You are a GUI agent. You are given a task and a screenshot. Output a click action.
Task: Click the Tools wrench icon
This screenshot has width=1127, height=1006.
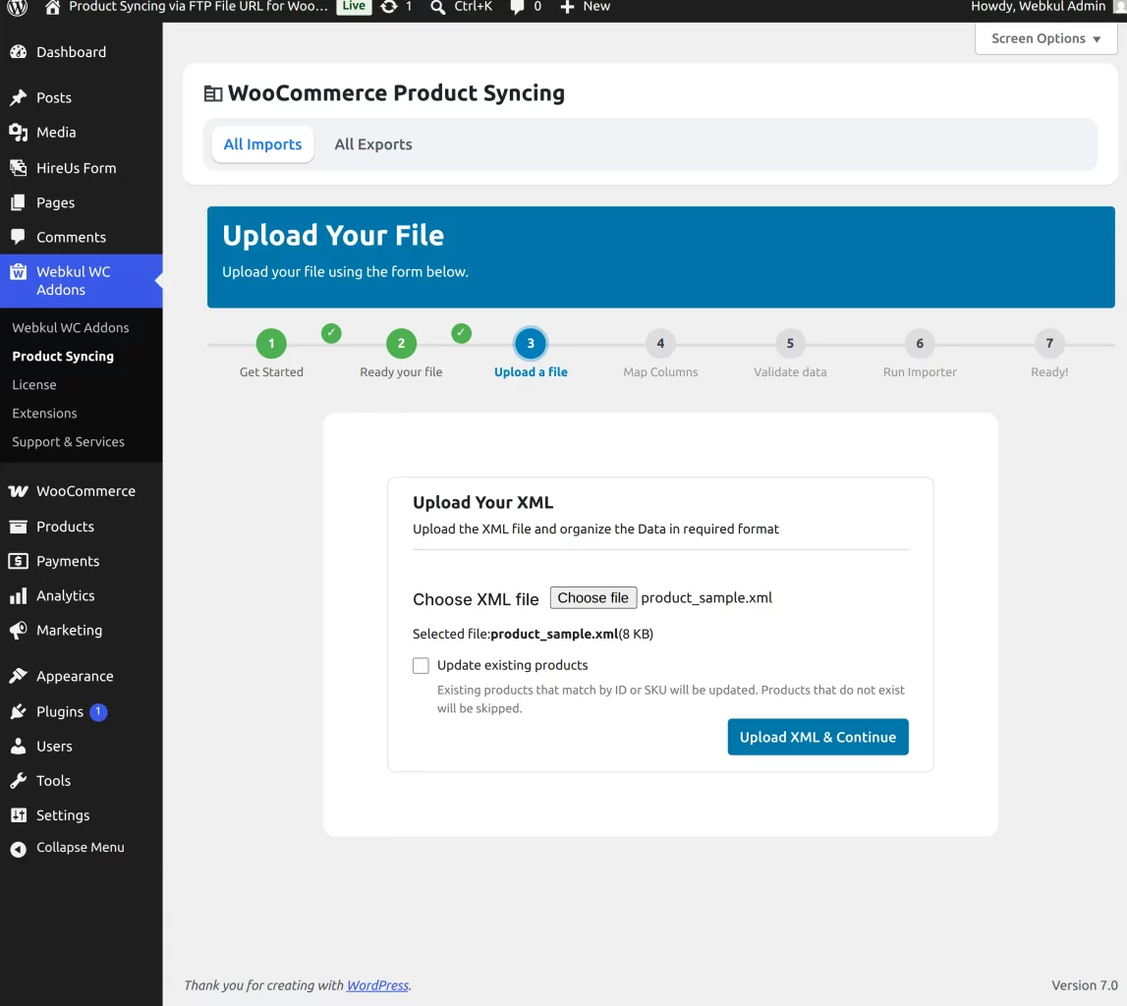point(19,780)
